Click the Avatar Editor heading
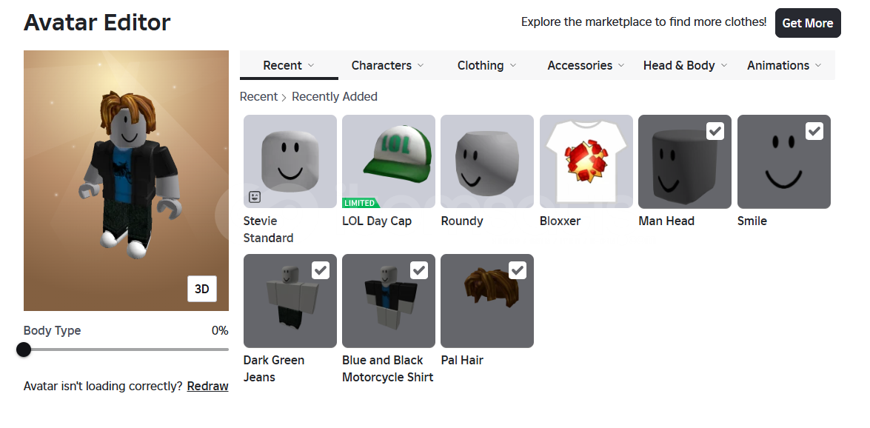The width and height of the screenshot is (870, 428). pos(97,23)
